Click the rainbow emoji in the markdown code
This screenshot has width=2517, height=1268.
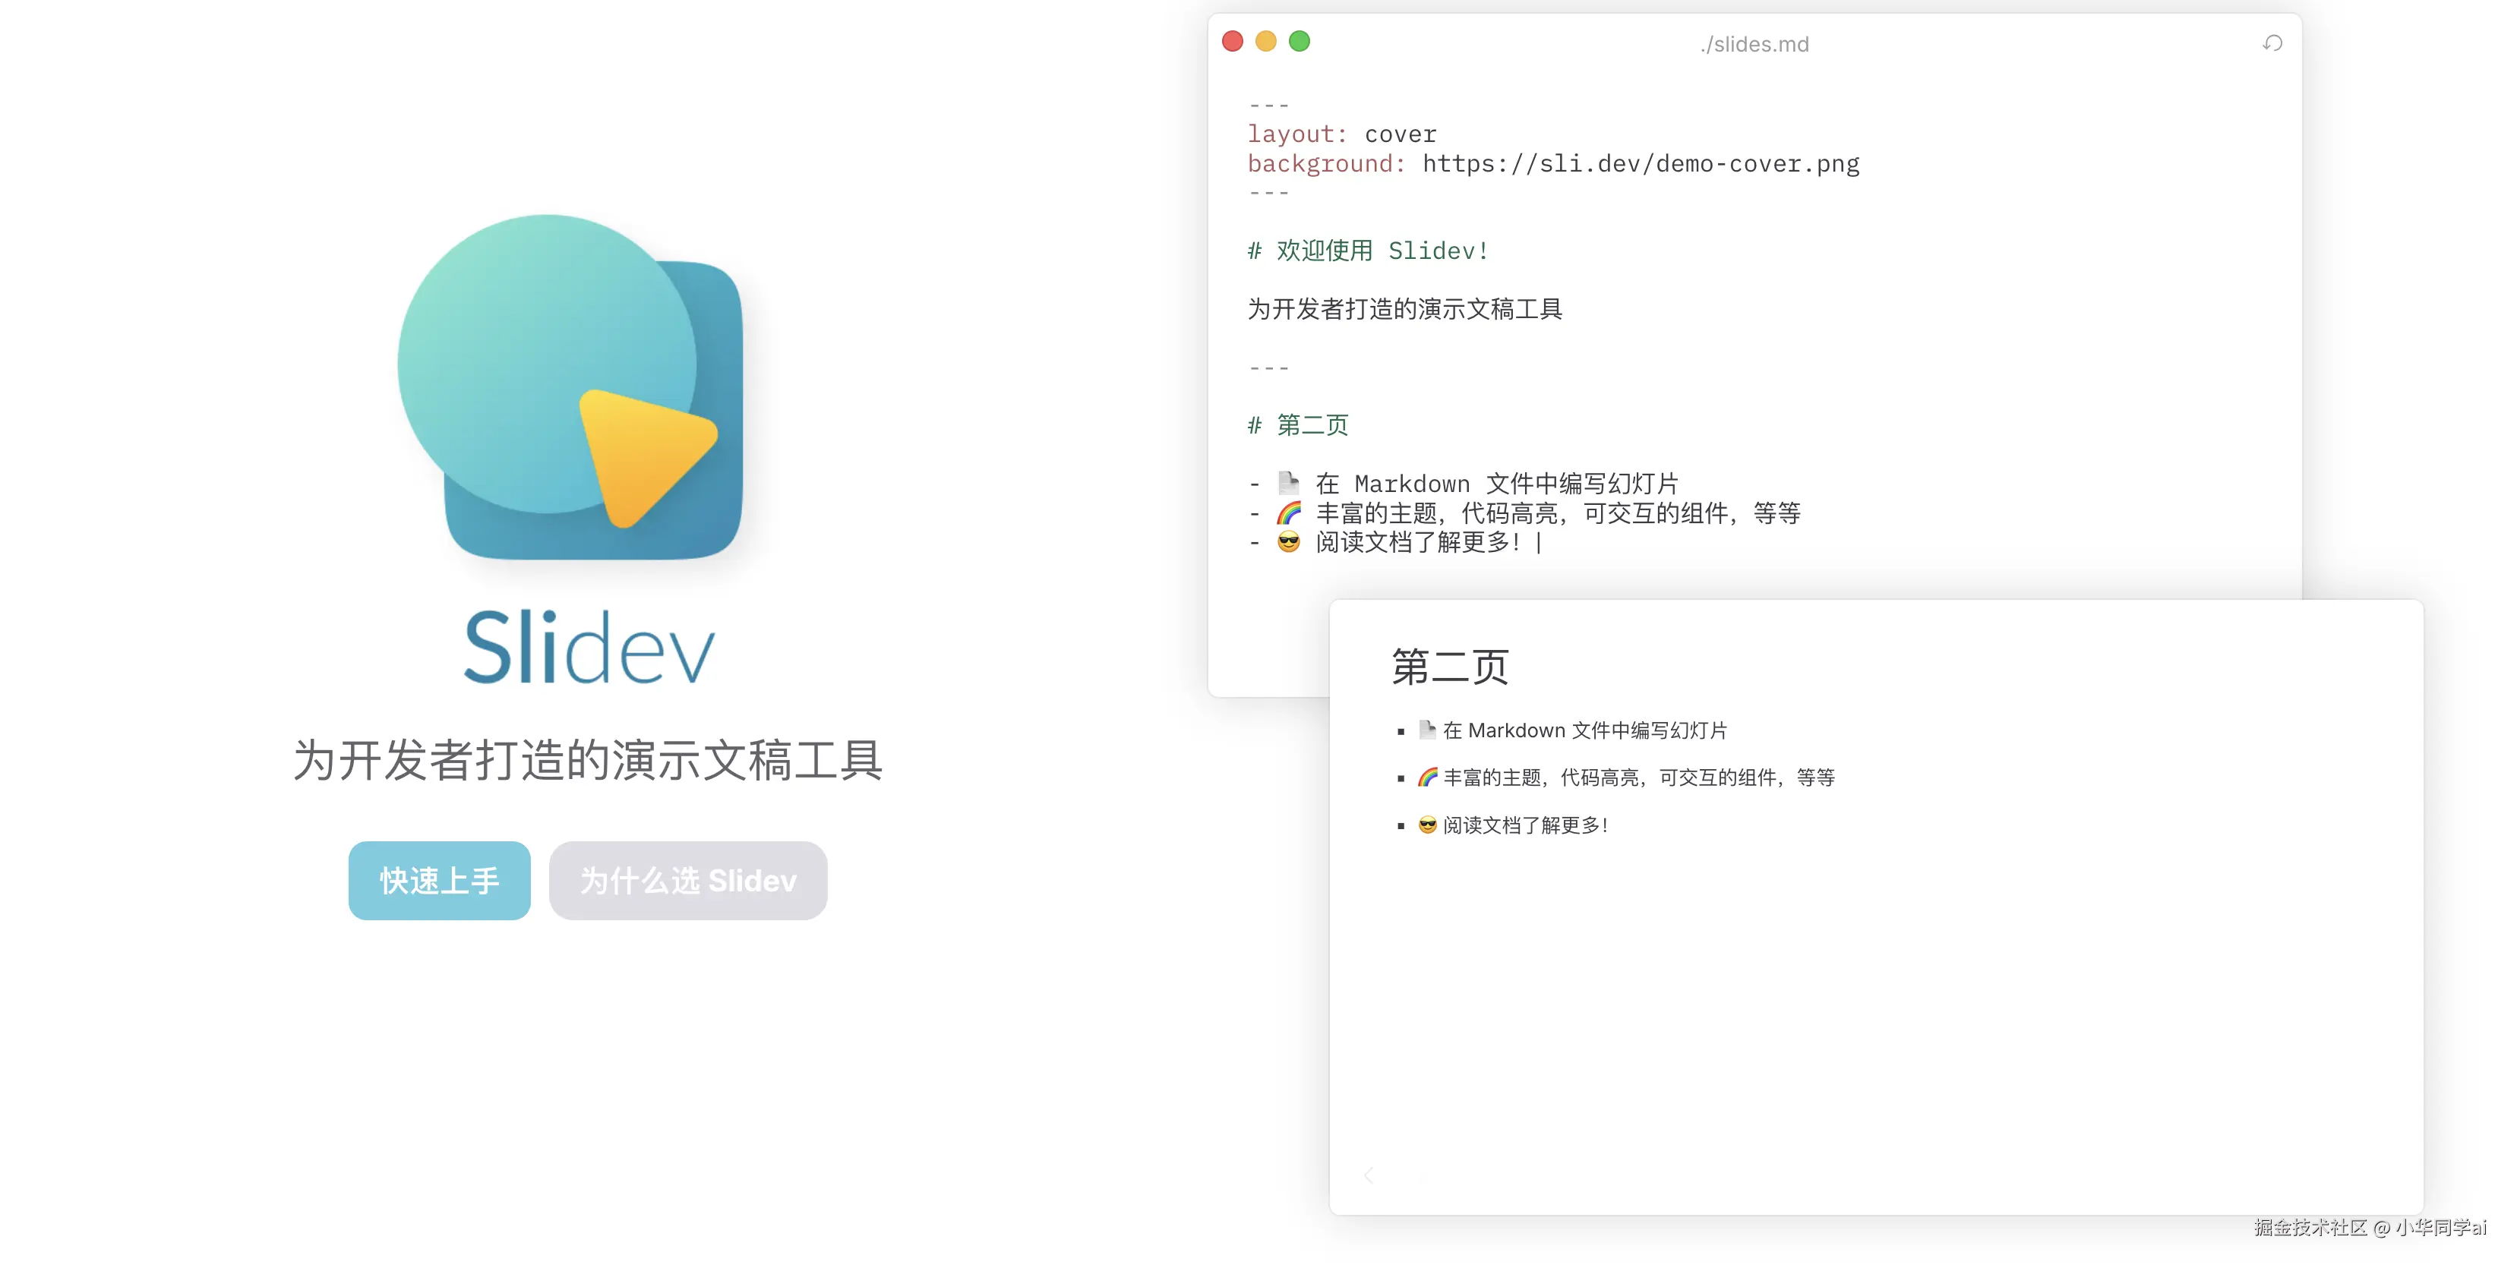tap(1289, 513)
